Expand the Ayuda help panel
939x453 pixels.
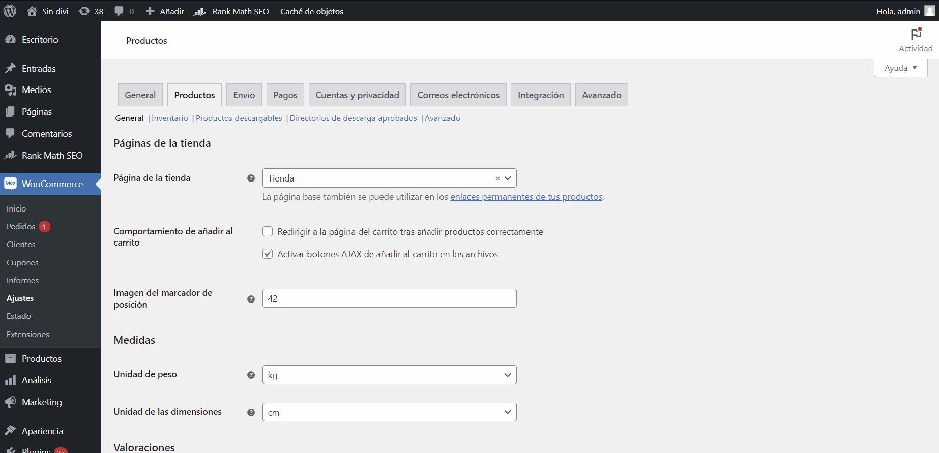click(900, 68)
